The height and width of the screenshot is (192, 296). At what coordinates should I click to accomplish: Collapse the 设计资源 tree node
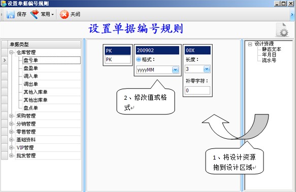pos(250,44)
